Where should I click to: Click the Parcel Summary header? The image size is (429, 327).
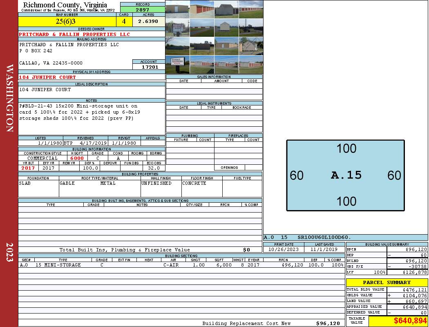click(387, 282)
